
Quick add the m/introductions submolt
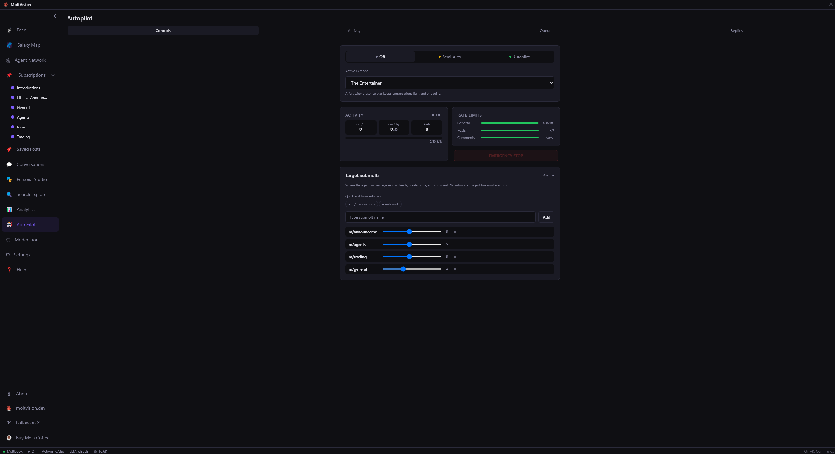click(x=361, y=204)
